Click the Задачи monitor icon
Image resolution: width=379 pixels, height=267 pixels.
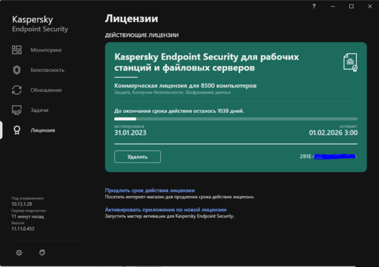(x=17, y=110)
